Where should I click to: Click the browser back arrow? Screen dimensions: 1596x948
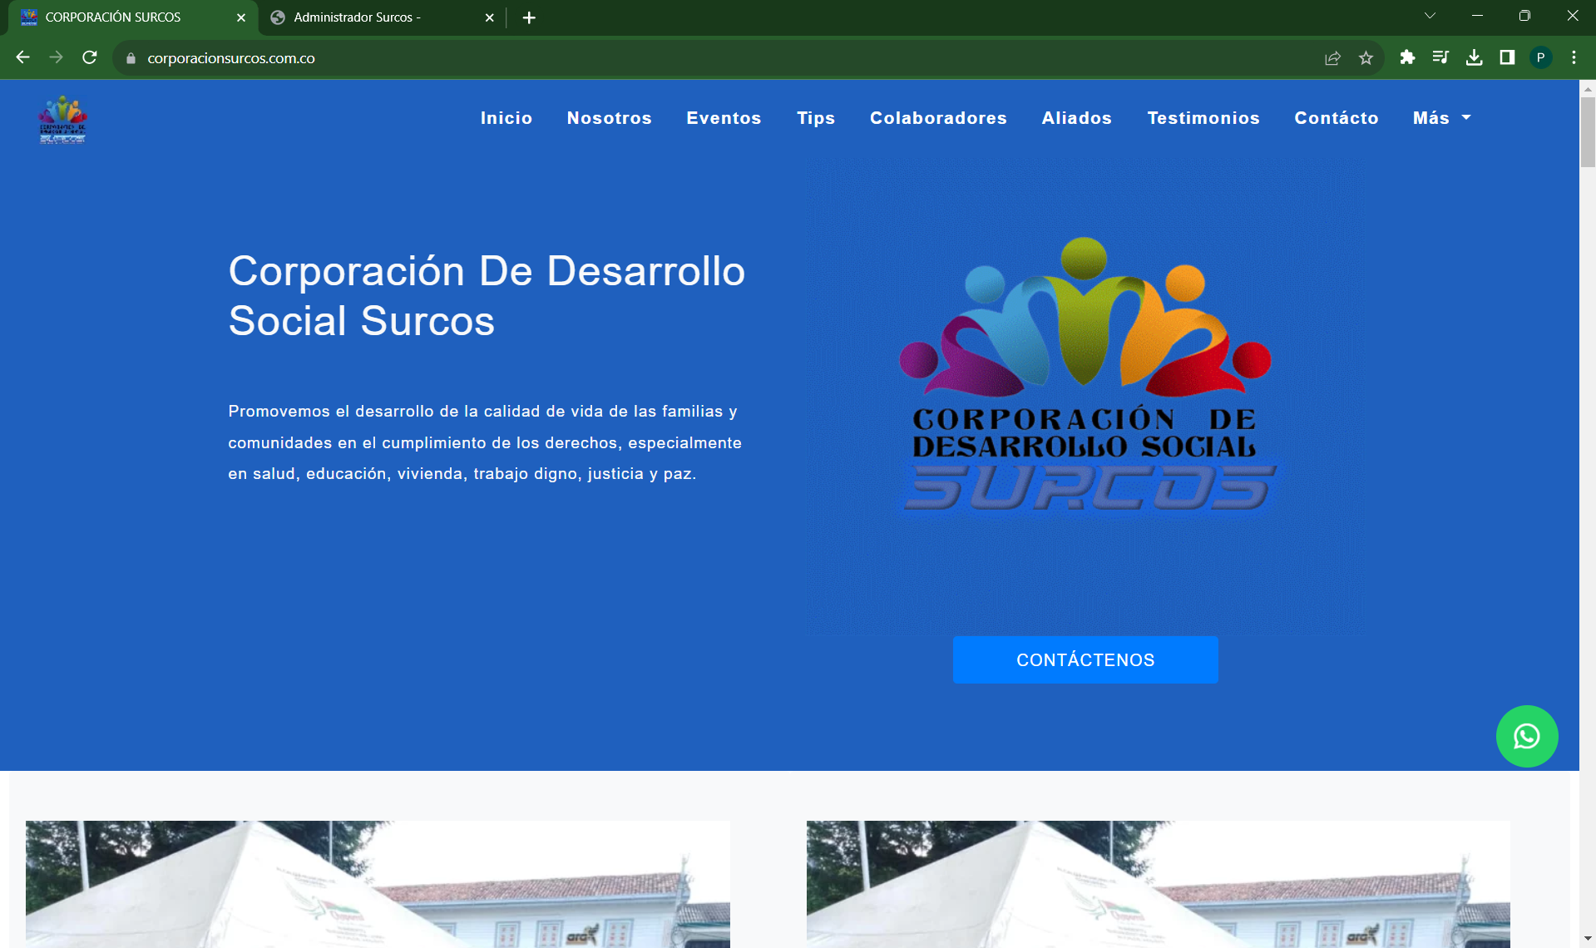pos(22,57)
